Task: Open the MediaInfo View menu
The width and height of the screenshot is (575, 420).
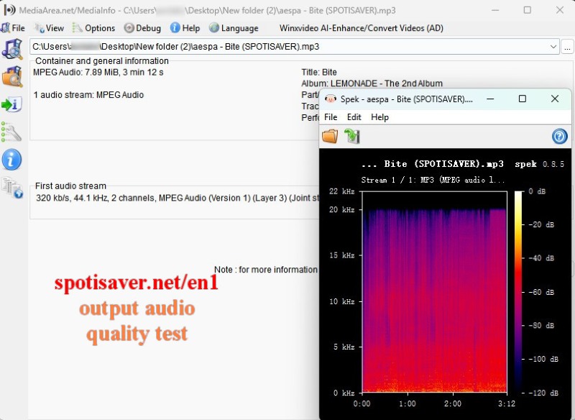Action: (x=49, y=28)
